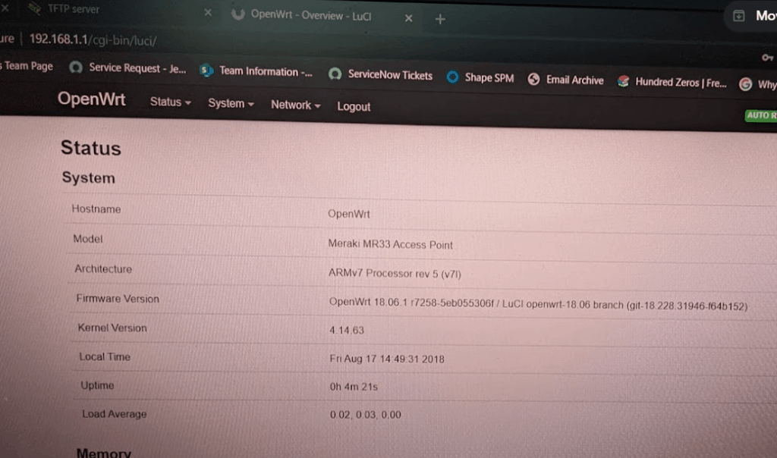Toggle the green AUTO REFRESH badge
Image resolution: width=777 pixels, height=458 pixels.
pos(760,115)
